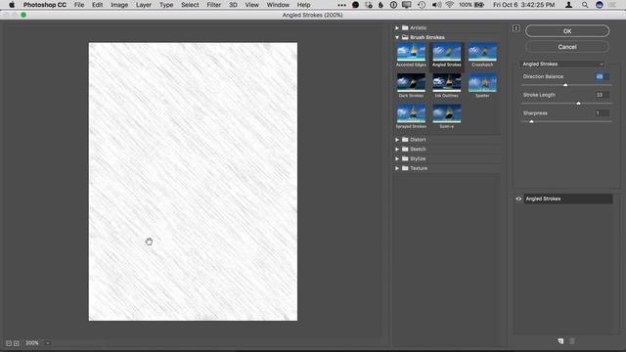This screenshot has height=352, width=626.
Task: Toggle visibility of Angled Strokes effect layer
Action: [518, 198]
